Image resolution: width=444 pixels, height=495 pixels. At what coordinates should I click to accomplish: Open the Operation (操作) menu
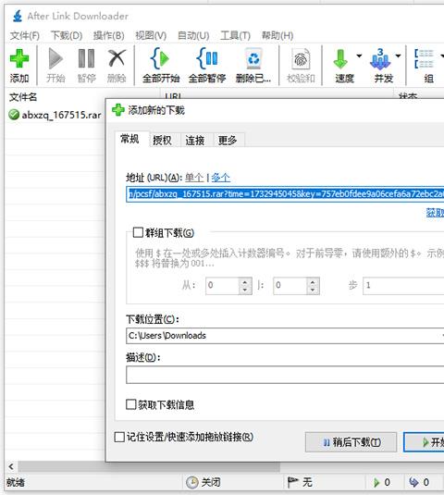(x=108, y=35)
